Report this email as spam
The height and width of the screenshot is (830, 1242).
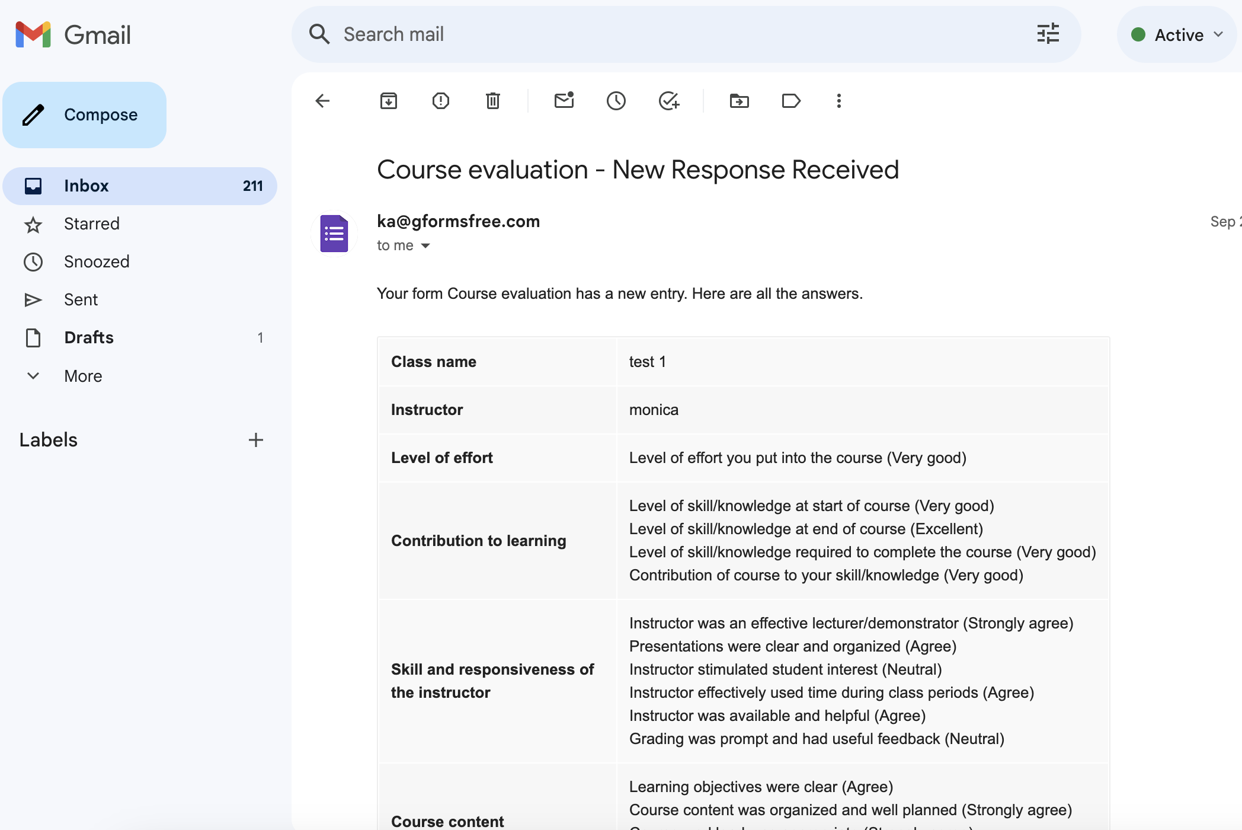pos(441,101)
